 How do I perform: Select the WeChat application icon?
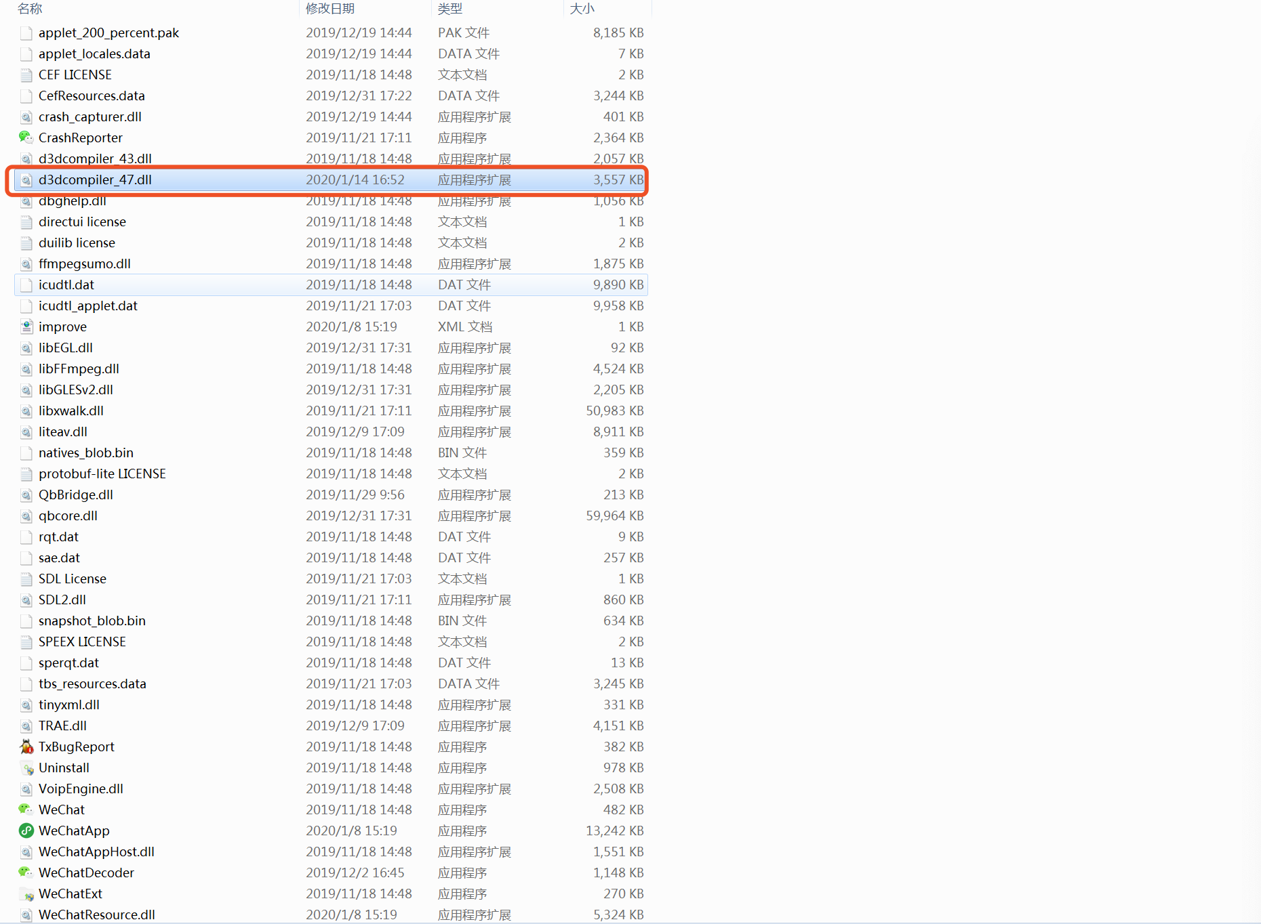click(x=26, y=810)
